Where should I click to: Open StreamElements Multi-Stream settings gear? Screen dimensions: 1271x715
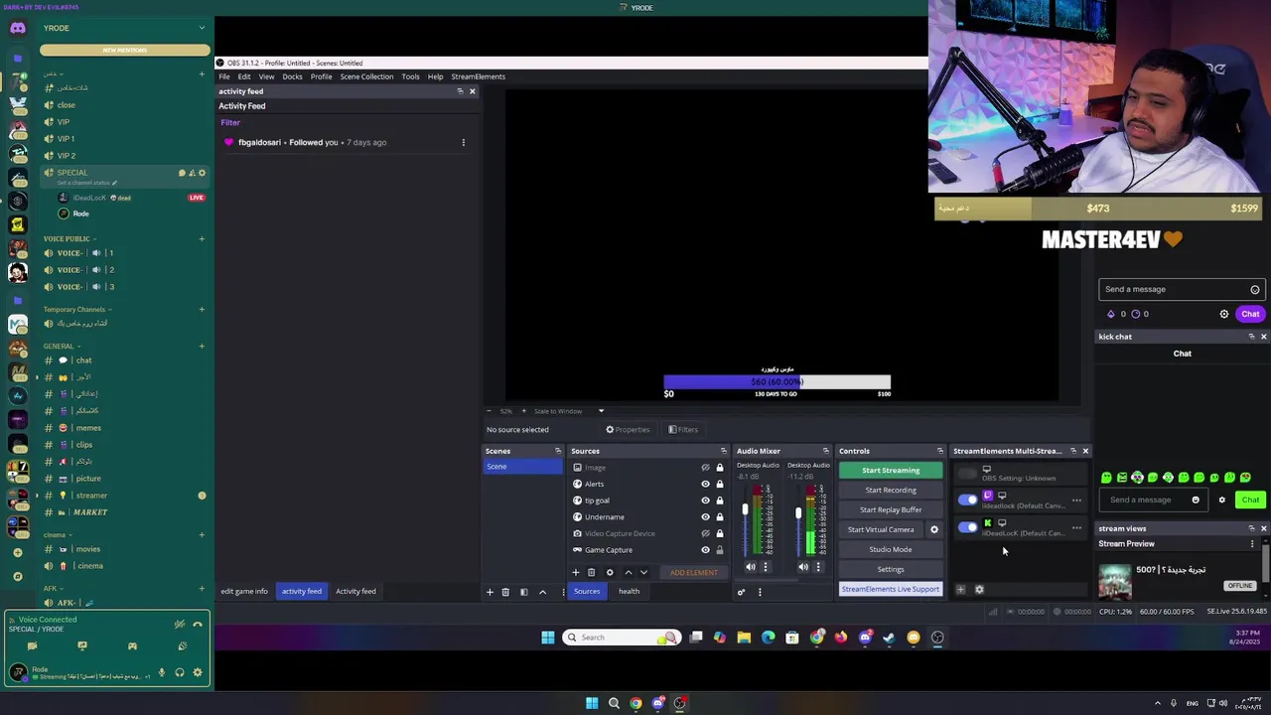(x=979, y=590)
